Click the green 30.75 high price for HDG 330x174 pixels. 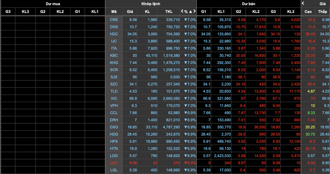click(310, 134)
